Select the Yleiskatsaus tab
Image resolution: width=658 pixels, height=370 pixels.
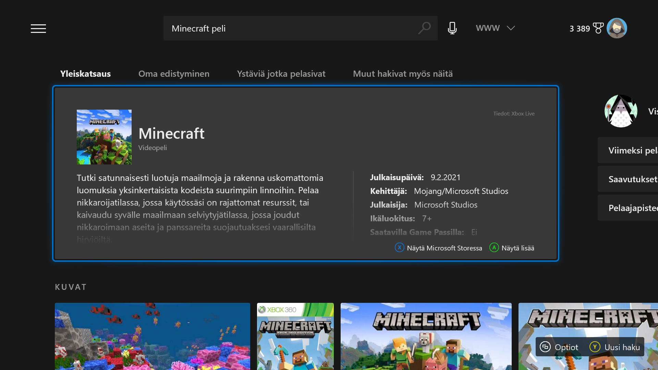(85, 74)
